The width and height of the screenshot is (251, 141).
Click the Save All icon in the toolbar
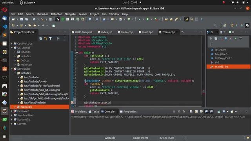tap(26, 19)
